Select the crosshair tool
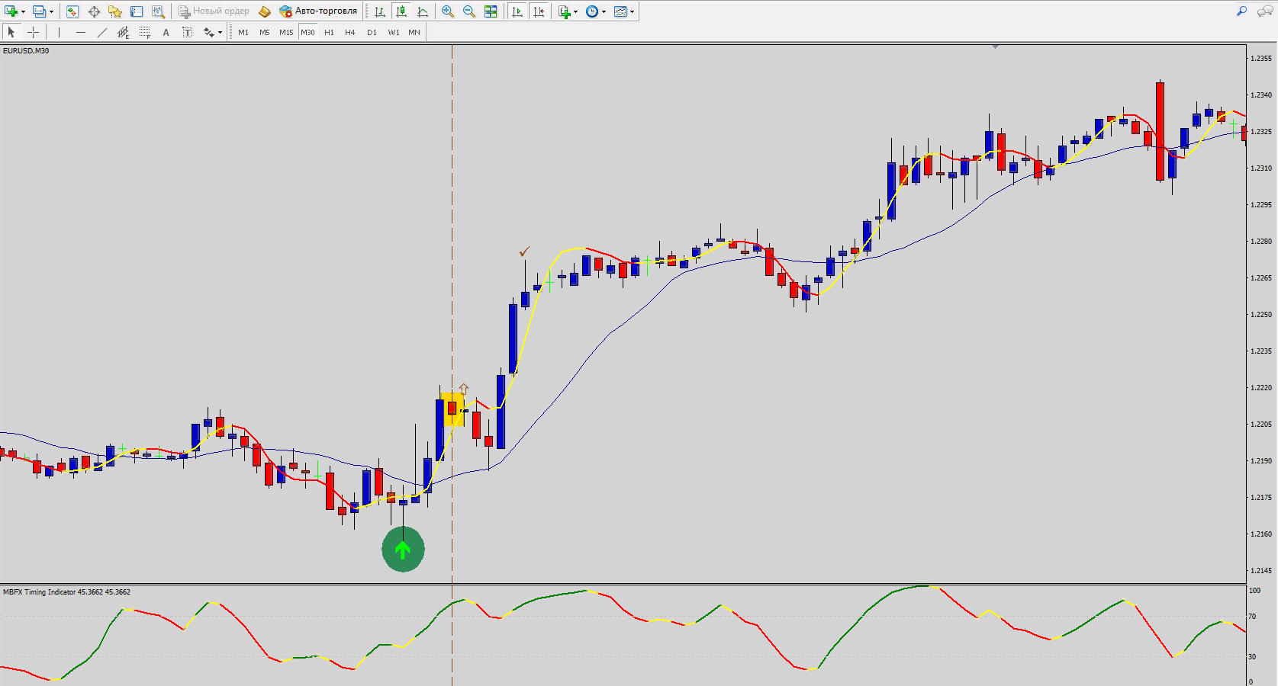Viewport: 1278px width, 686px height. 33,32
